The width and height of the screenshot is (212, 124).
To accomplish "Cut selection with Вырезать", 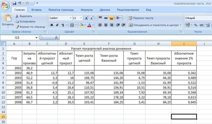I will click(24, 16).
